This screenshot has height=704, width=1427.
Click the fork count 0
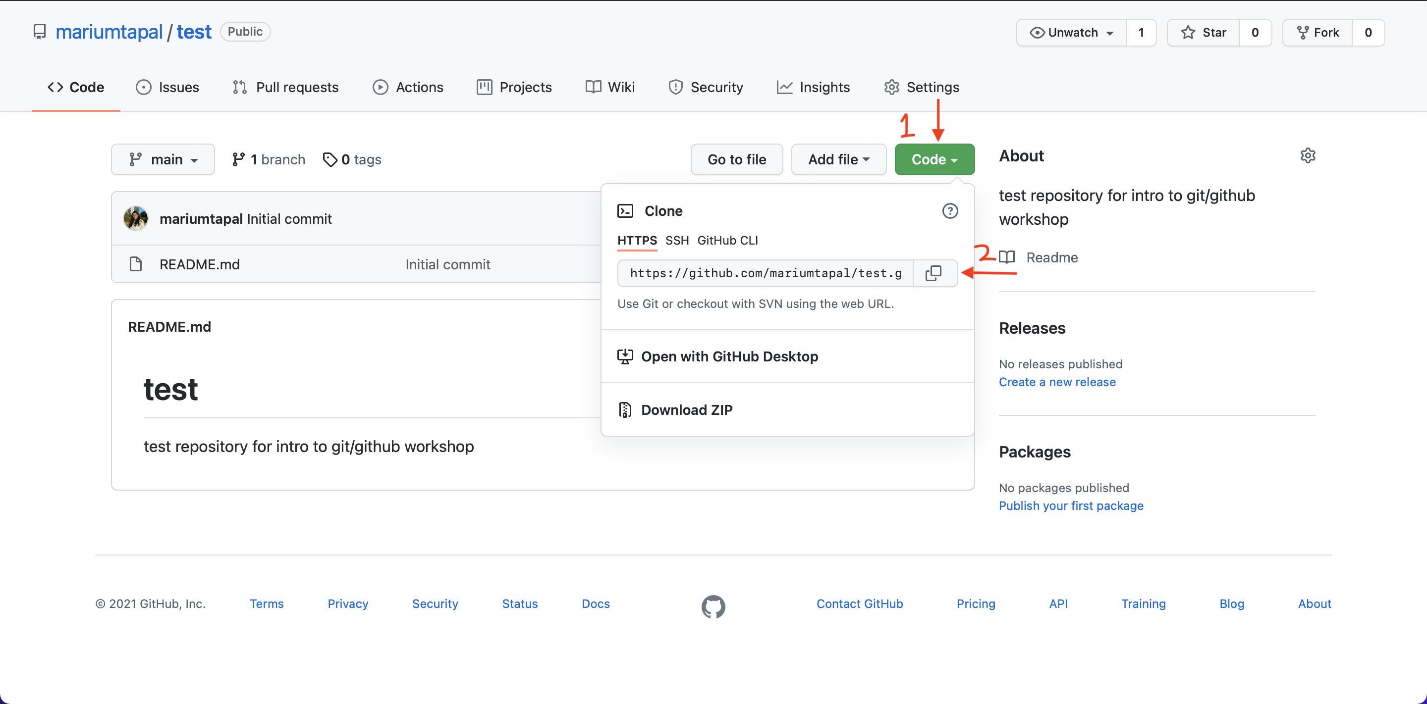(x=1368, y=33)
